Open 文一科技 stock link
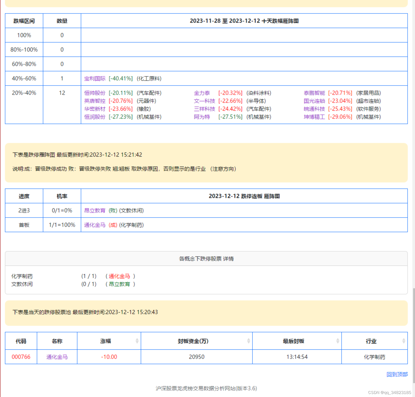This screenshot has height=397, width=415. 204,101
